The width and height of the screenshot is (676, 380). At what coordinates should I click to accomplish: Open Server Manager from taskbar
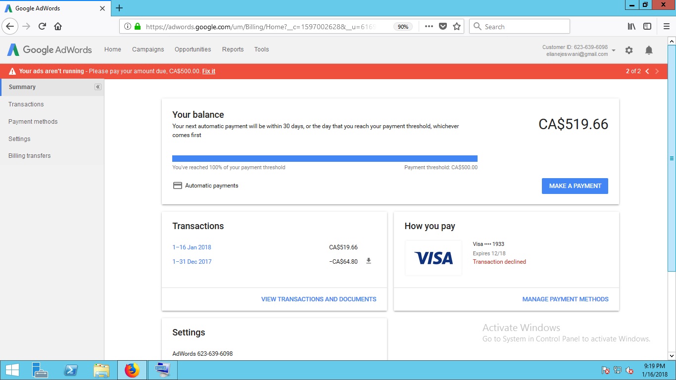click(x=40, y=370)
